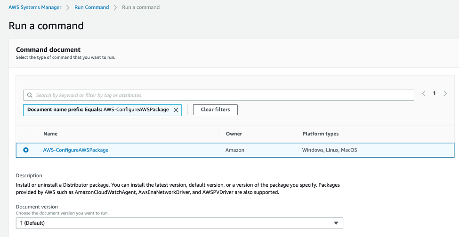Go to next page arrow
460x237 pixels.
click(445, 94)
